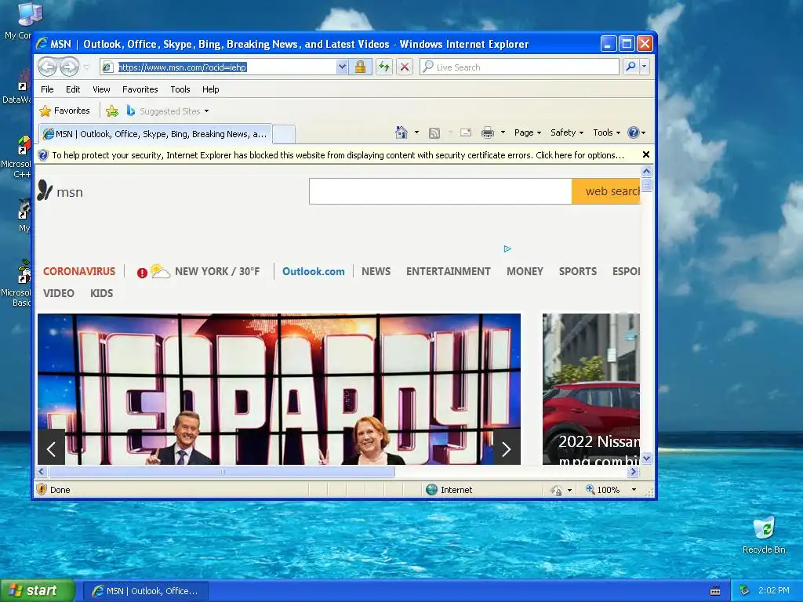Open the Edit menu

pyautogui.click(x=73, y=89)
